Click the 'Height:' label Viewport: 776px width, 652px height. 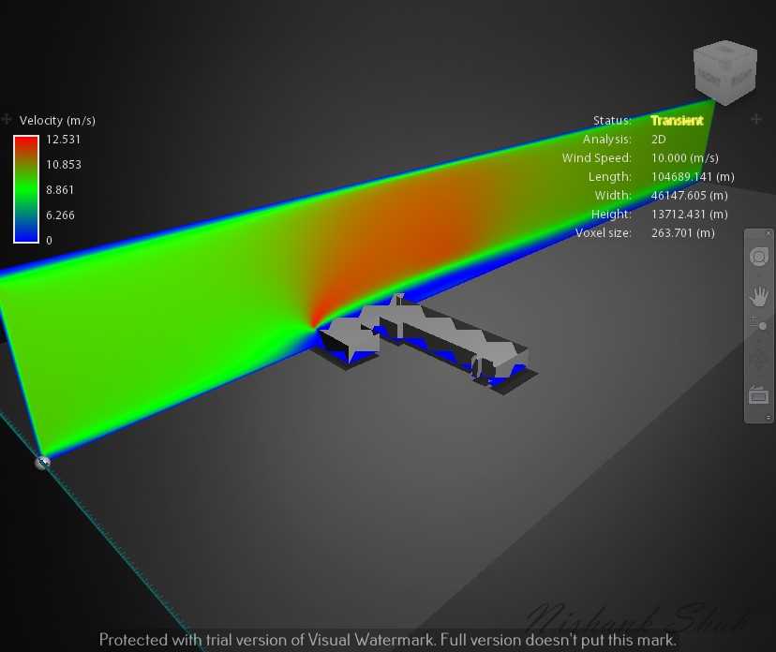point(612,215)
